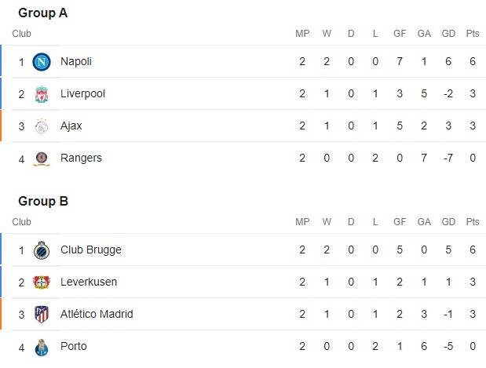Image resolution: width=486 pixels, height=368 pixels.
Task: Click the Pts column header in Group A
Action: [473, 34]
